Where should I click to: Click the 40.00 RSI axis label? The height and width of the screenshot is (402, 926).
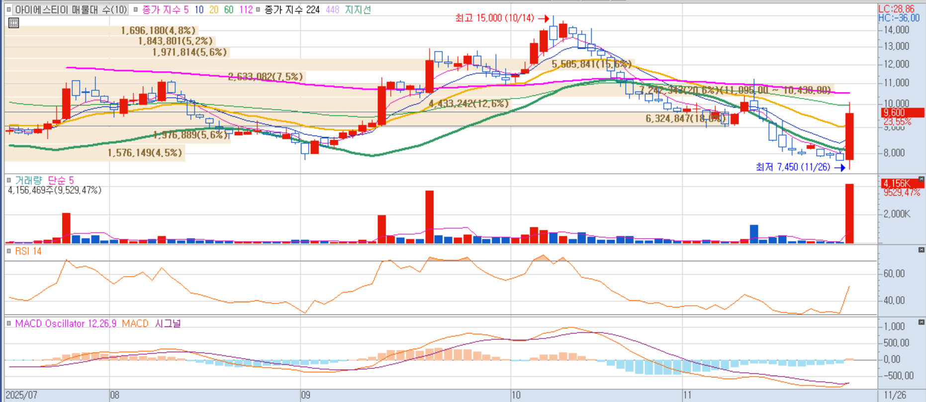coord(894,300)
